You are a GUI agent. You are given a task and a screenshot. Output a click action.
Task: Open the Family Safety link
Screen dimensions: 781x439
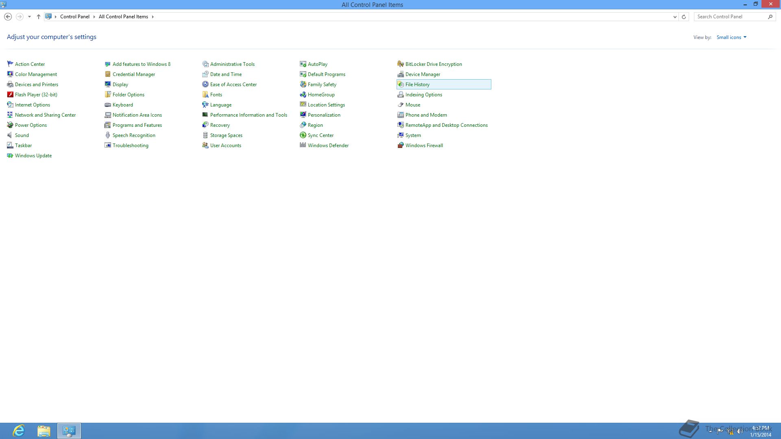pos(322,85)
